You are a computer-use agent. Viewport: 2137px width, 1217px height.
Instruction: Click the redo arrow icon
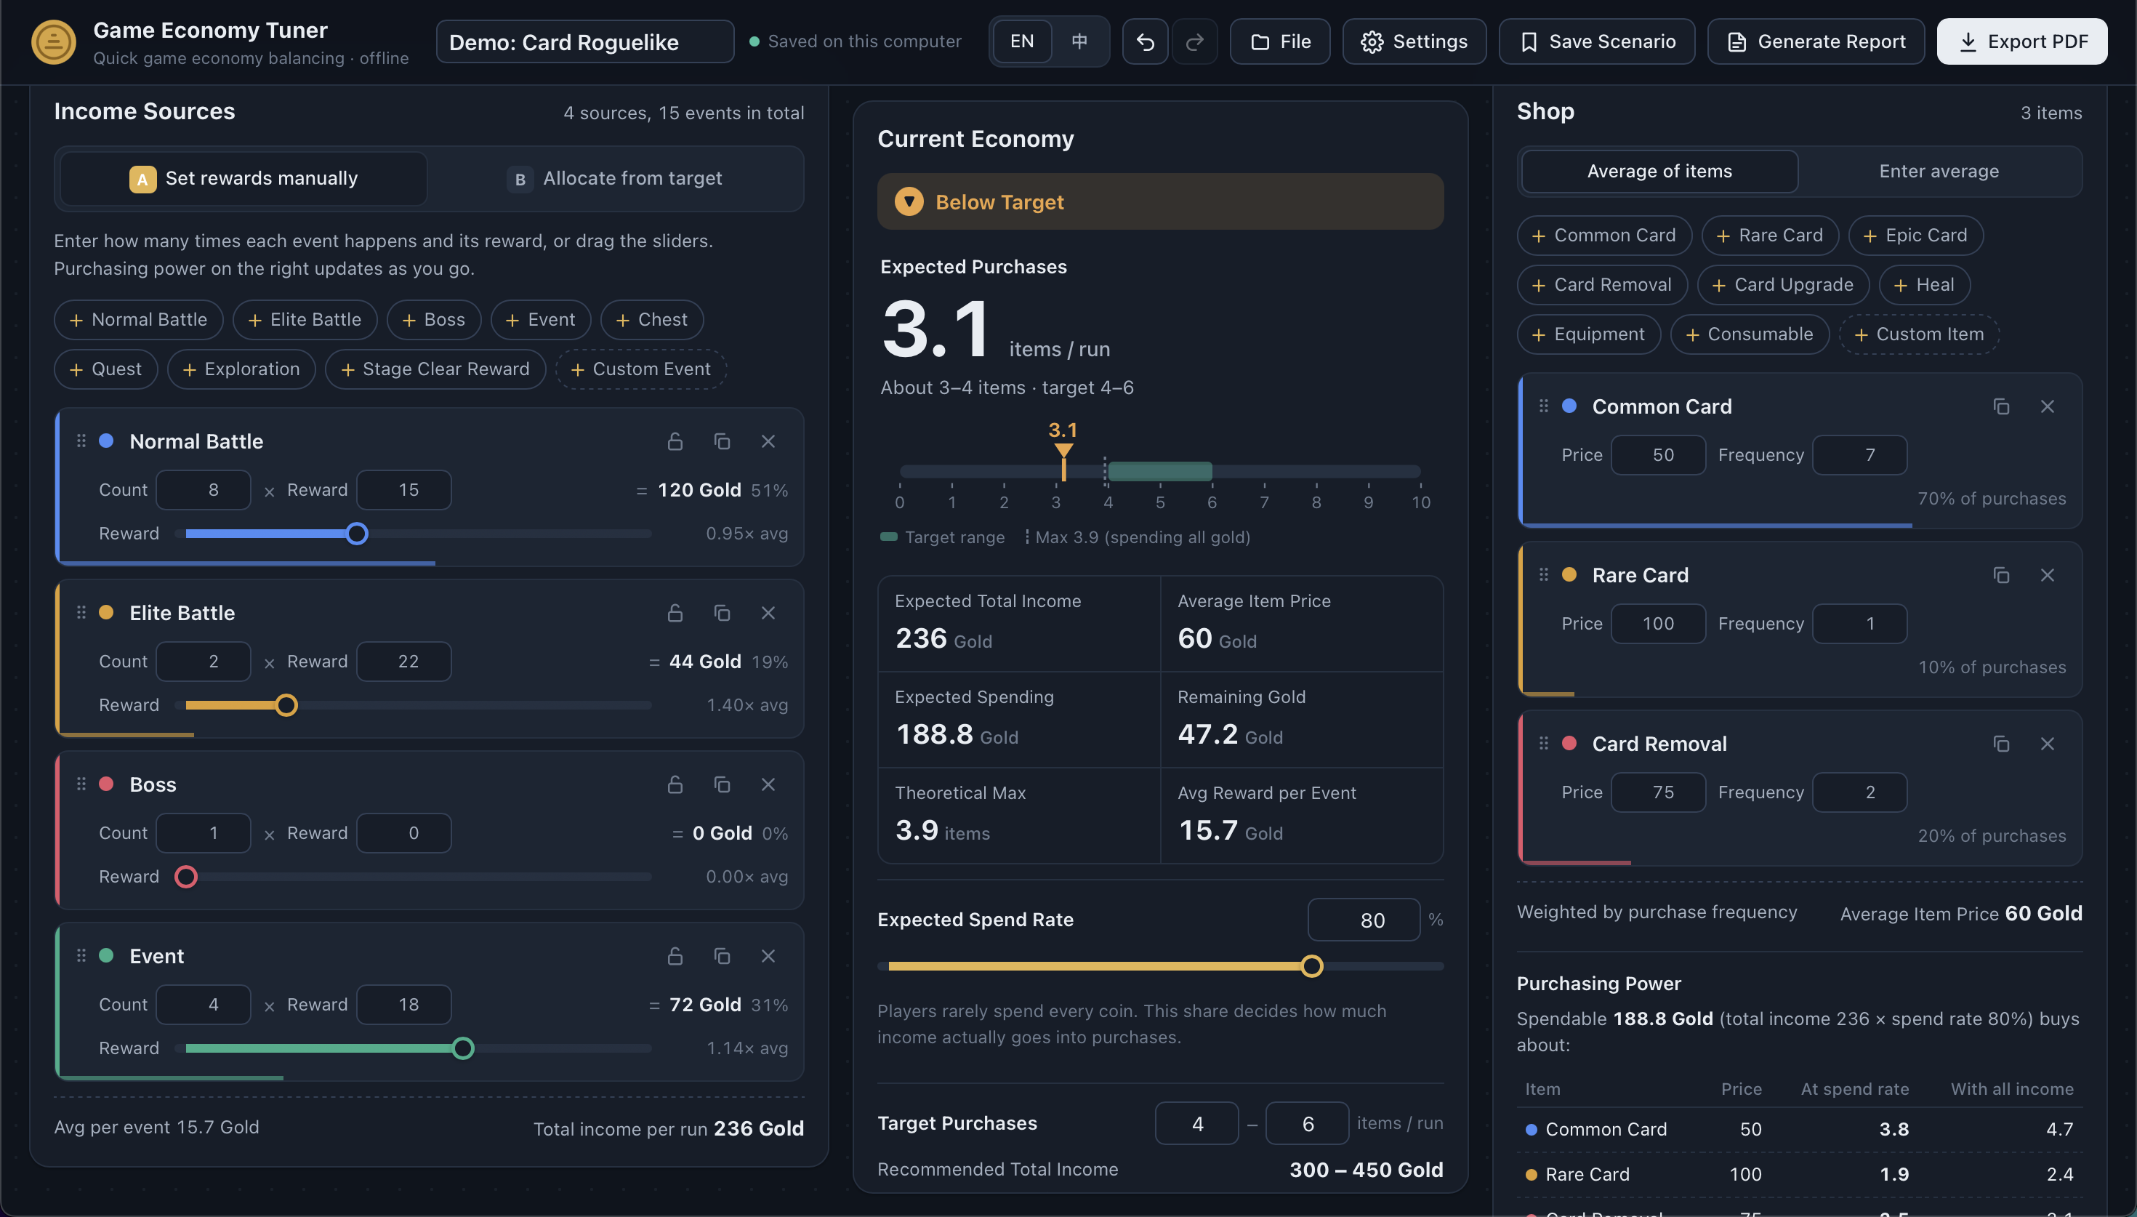[1195, 41]
